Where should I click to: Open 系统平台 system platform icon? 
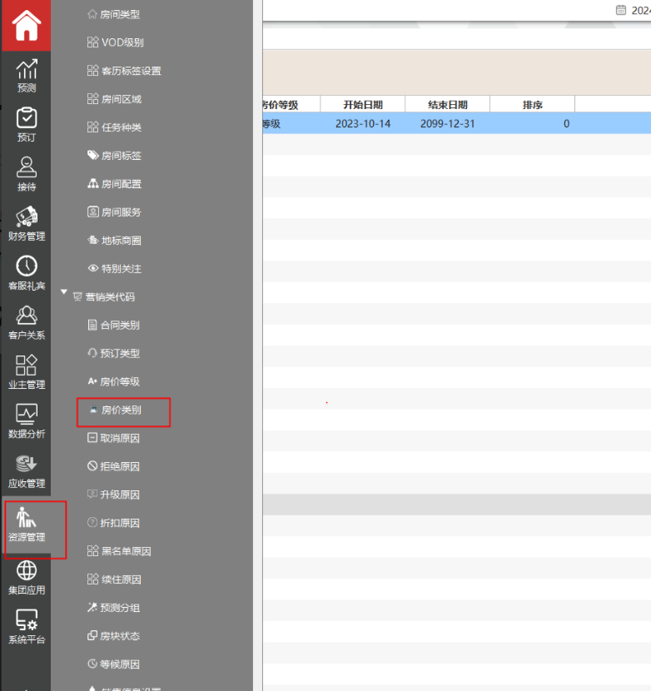click(x=26, y=627)
